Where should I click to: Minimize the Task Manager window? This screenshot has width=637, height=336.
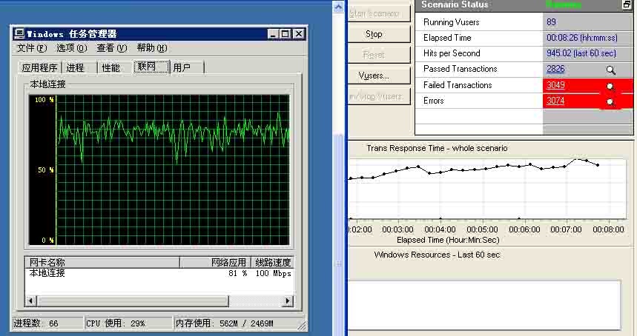(273, 34)
